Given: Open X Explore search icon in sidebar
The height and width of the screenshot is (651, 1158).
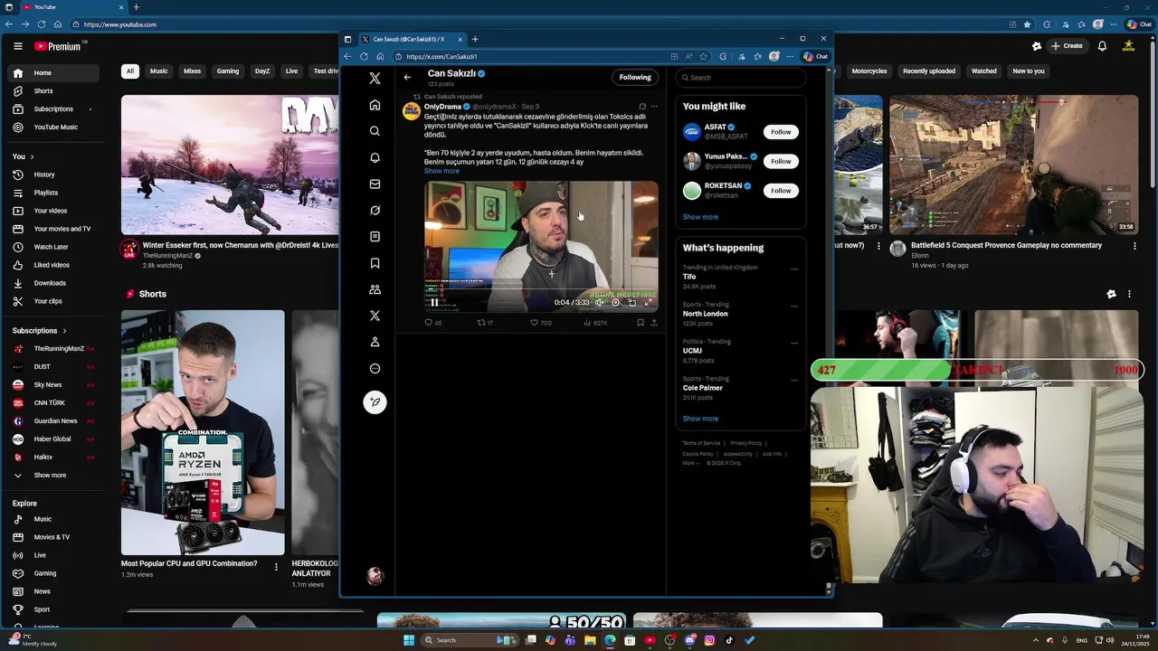Looking at the screenshot, I should click(375, 131).
